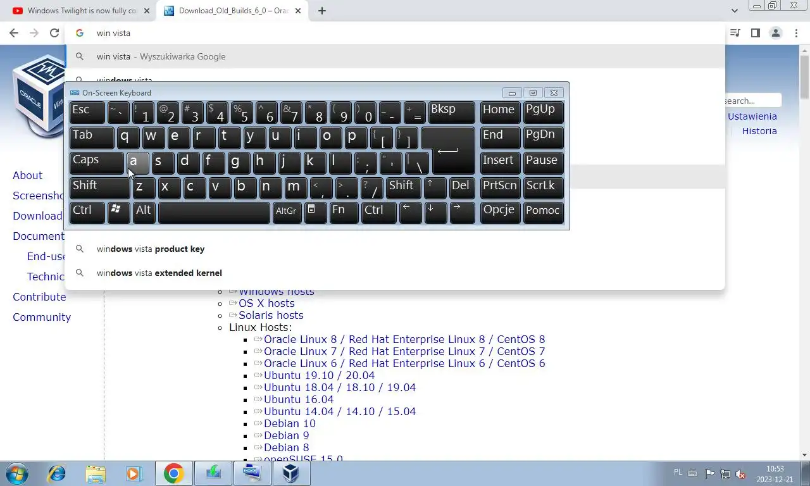Toggle the Chrome side panel icon

coord(755,33)
